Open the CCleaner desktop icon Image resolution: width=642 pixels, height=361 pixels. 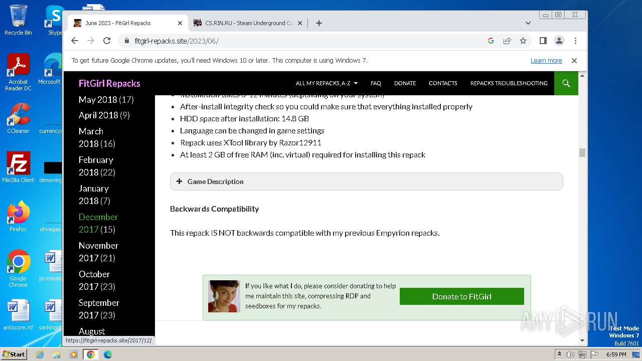pos(18,118)
